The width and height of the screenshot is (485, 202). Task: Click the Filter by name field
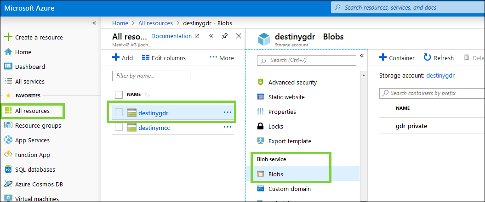coord(151,76)
